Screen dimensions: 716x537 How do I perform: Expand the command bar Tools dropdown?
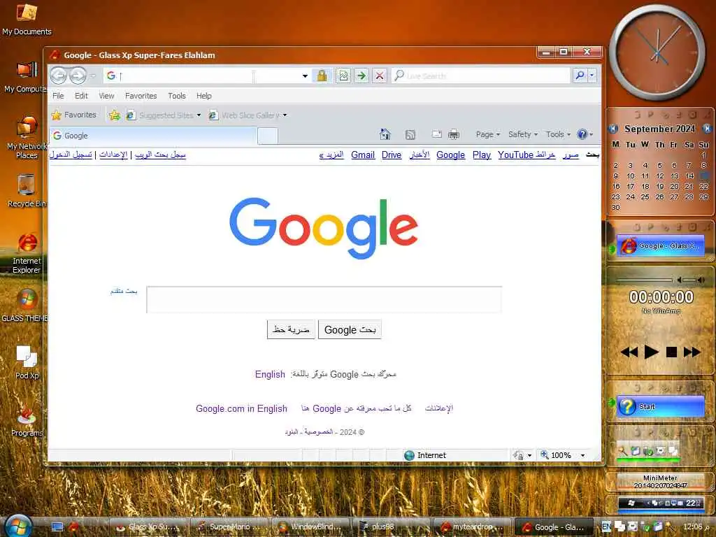click(x=558, y=134)
